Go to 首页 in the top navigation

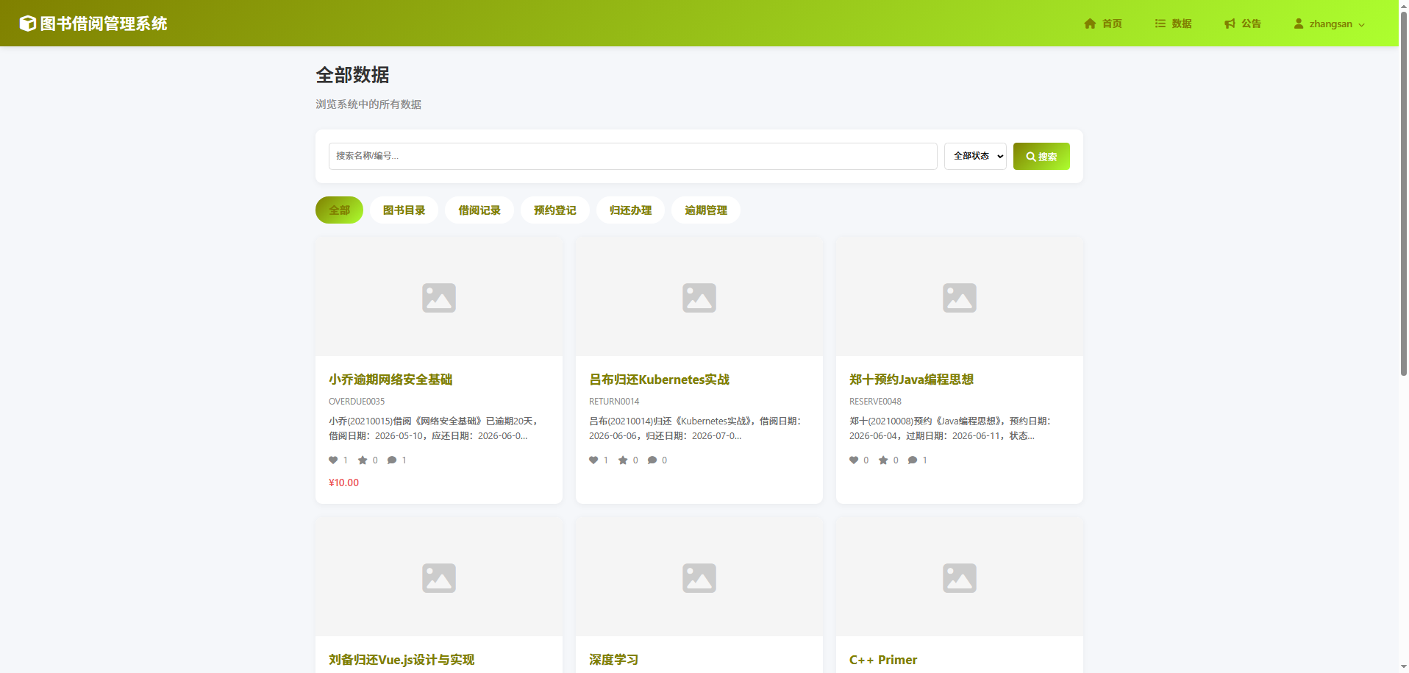1103,24
